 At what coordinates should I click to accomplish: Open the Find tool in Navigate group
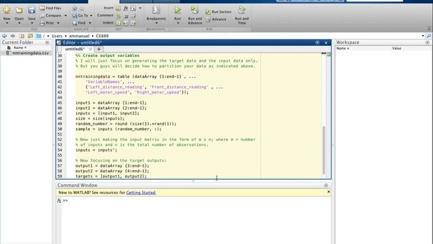tap(79, 23)
